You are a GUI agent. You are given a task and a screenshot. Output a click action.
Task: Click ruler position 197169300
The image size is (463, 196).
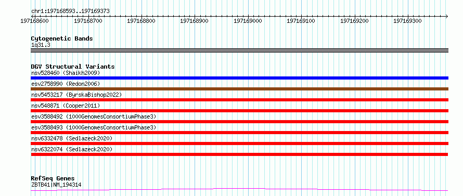407,21
